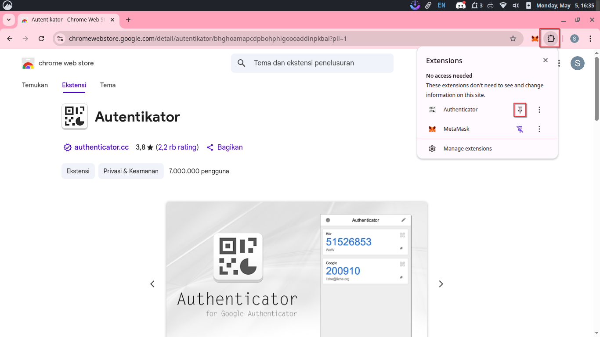Close the Autentikator tab
The image size is (600, 337).
click(x=113, y=20)
